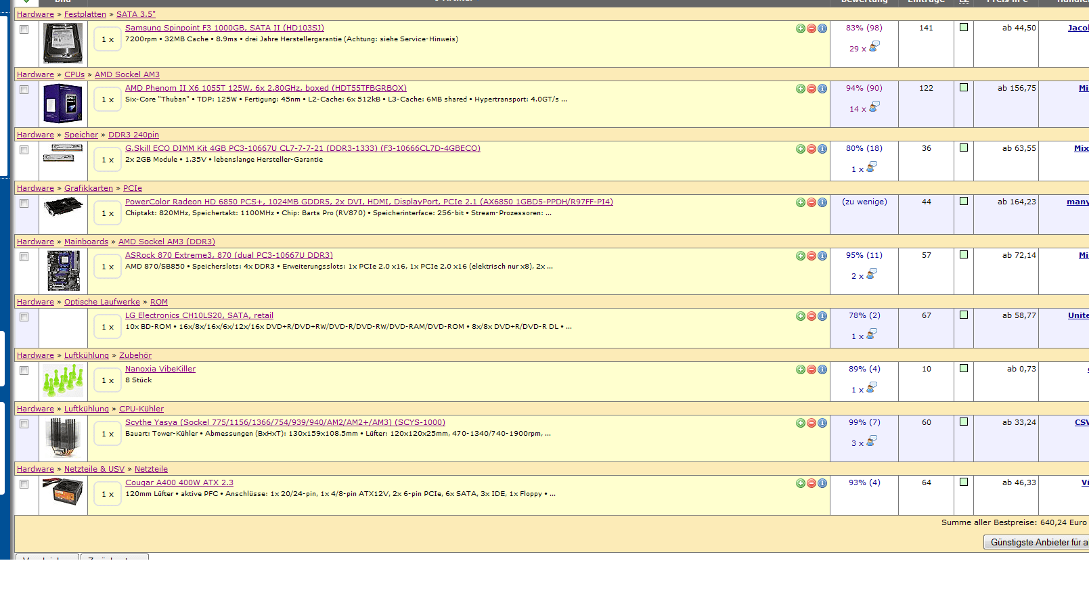Image resolution: width=1089 pixels, height=609 pixels.
Task: Tick the selection checkbox left of the Samsung Spinpoint image
Action: coord(24,30)
